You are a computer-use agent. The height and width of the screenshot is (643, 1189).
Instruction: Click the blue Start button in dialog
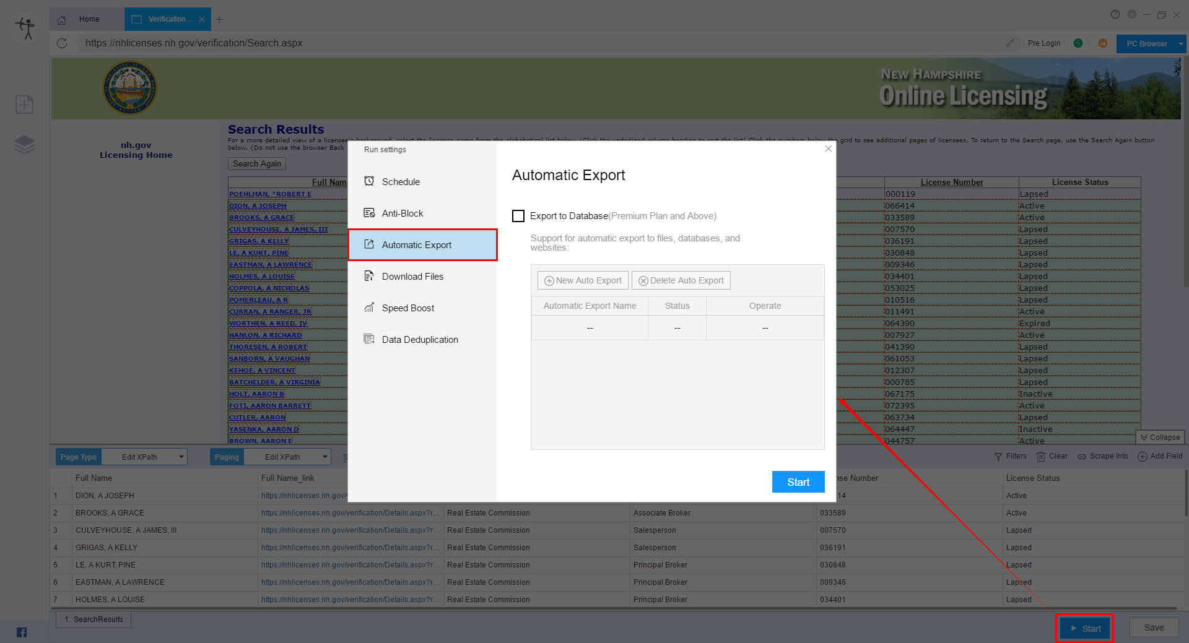798,482
